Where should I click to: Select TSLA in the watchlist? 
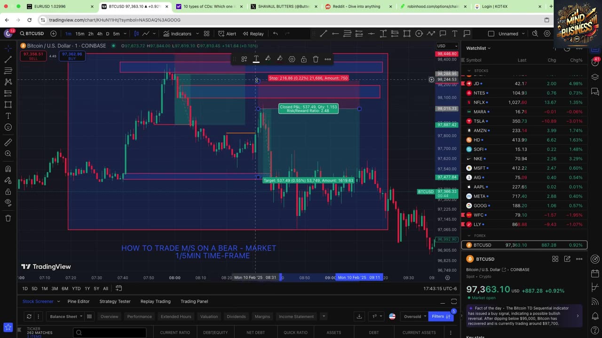point(525,121)
